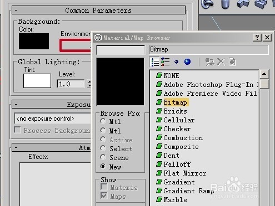This screenshot has height=206, width=275.
Task: Select Falloff in the map list
Action: tap(177, 164)
